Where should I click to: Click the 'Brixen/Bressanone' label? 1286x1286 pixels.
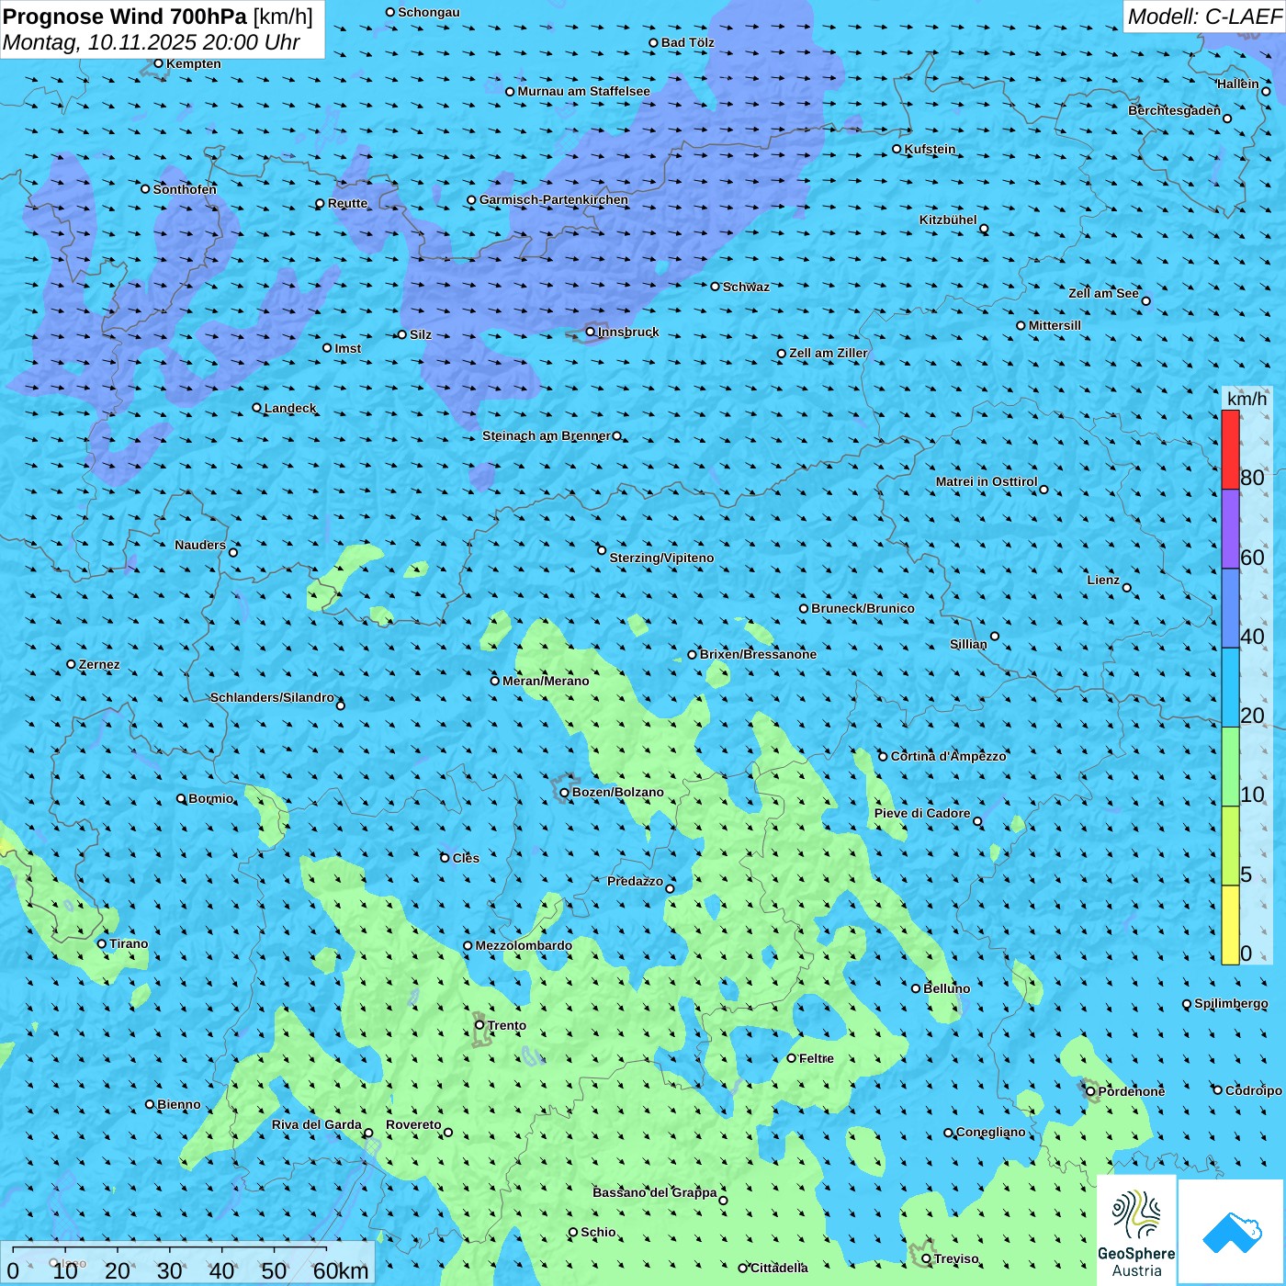pos(758,654)
